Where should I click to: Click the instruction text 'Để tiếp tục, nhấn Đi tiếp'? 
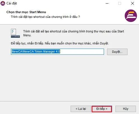click(27, 43)
